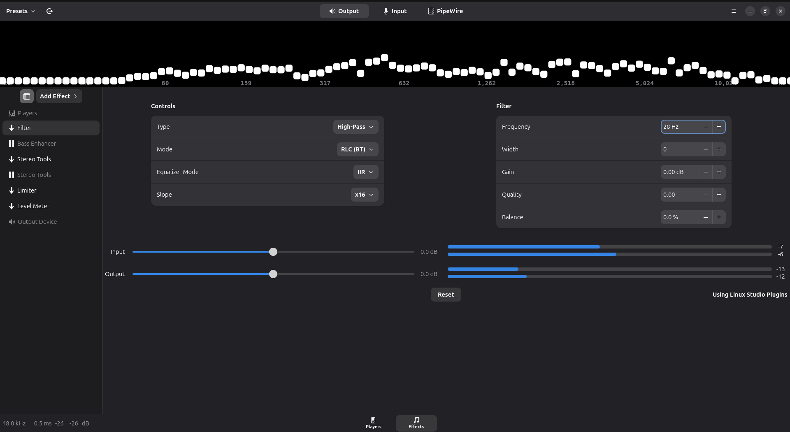
Task: Click the 0.5 ms latency text
Action: pos(43,423)
